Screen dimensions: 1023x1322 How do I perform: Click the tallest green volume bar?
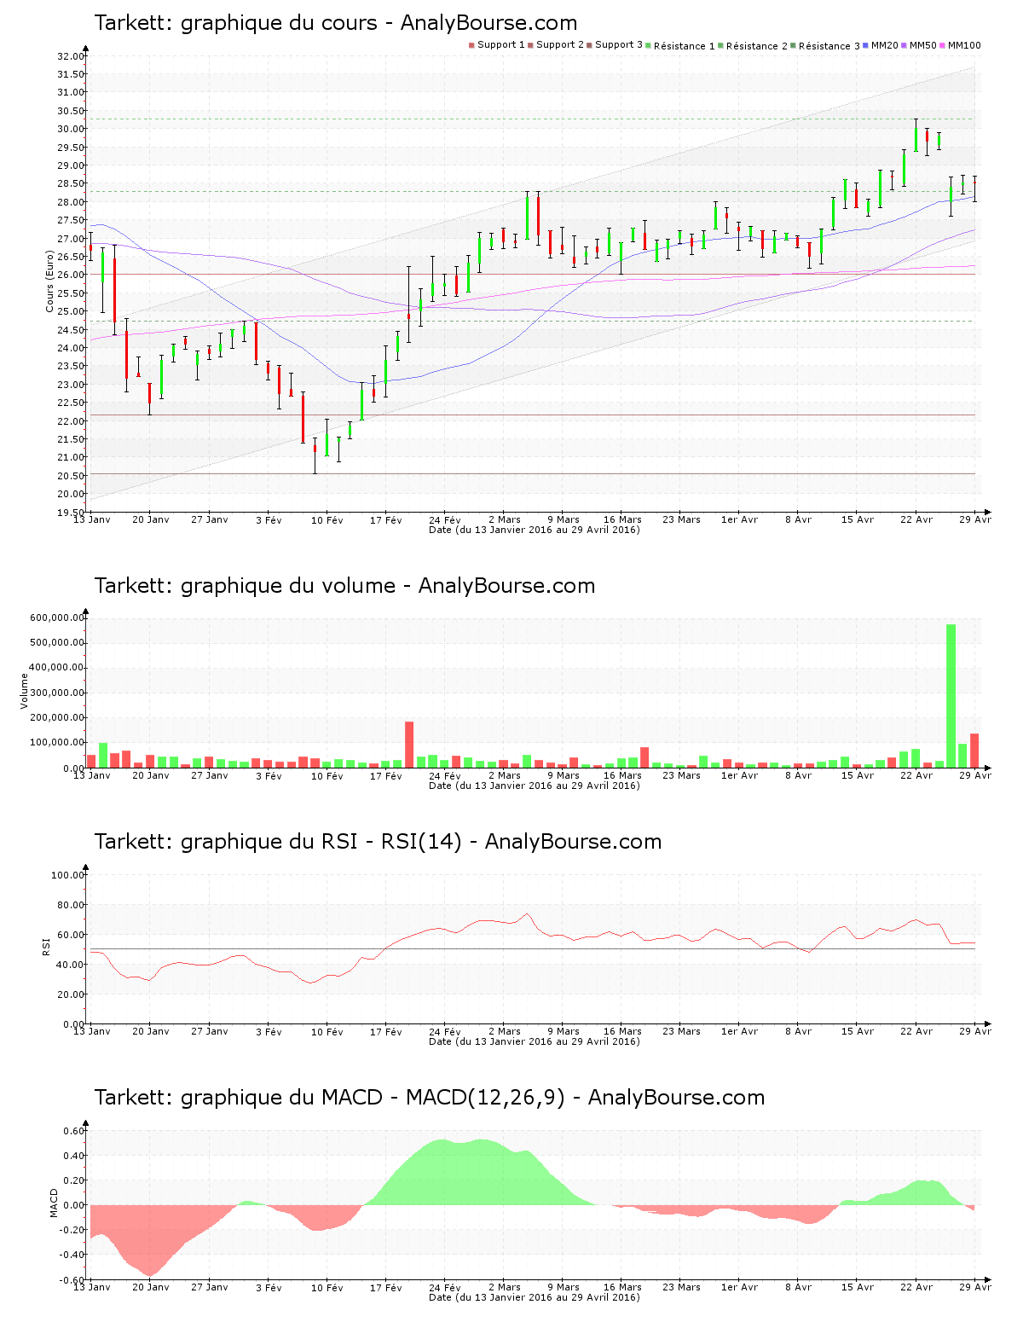(x=951, y=696)
